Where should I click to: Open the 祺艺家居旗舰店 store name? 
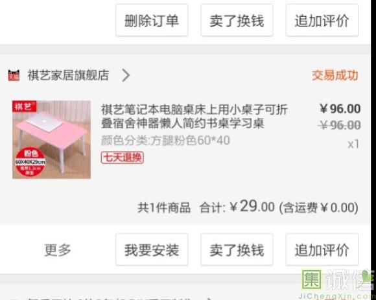point(68,75)
